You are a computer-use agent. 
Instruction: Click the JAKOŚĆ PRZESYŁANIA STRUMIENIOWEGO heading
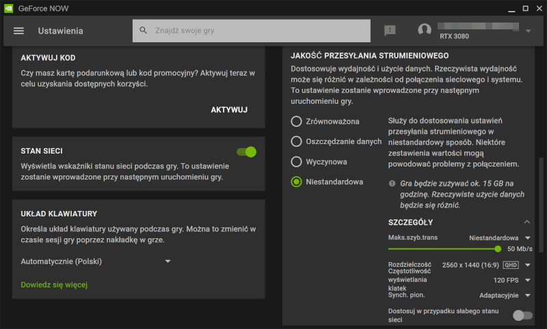(370, 56)
